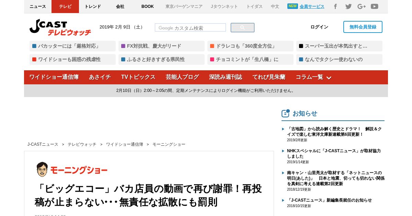412x216 pixels.
Task: Open なんでタクシー使わないの headline
Action: click(x=334, y=59)
